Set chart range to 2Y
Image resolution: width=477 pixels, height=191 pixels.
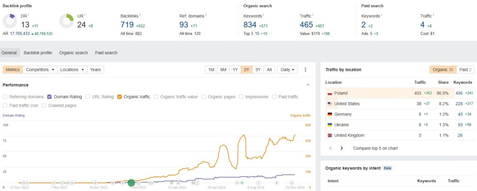pyautogui.click(x=247, y=70)
